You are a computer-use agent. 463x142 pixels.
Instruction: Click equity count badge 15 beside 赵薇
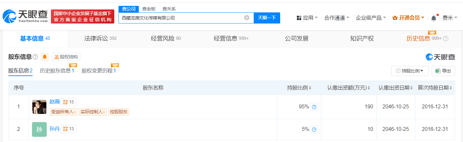tap(69, 102)
